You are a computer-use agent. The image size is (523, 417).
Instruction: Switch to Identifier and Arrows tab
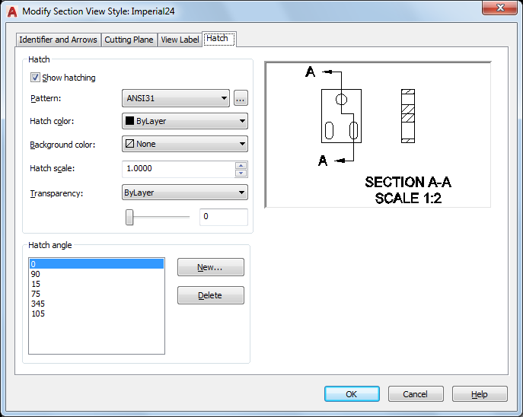(x=58, y=40)
